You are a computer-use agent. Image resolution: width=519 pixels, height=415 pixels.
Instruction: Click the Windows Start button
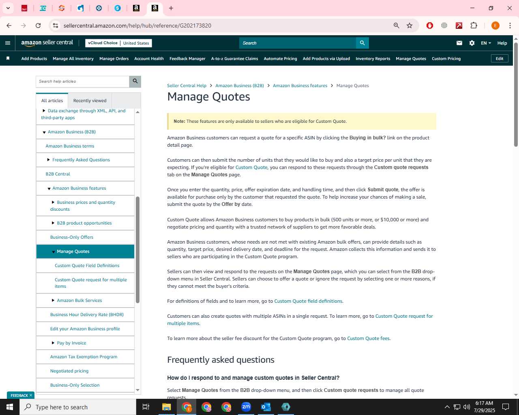[x=10, y=407]
